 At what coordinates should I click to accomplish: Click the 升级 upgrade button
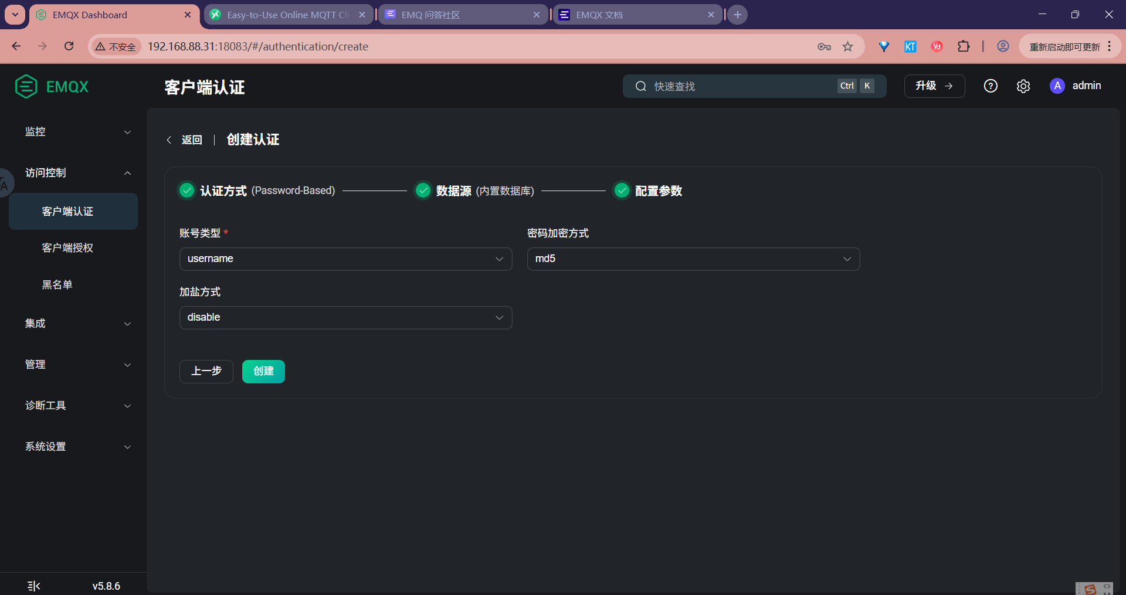[x=934, y=86]
